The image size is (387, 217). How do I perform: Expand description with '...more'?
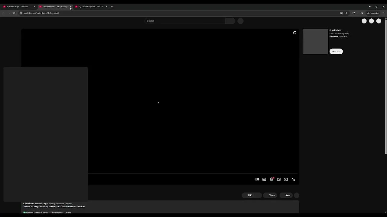[67, 213]
